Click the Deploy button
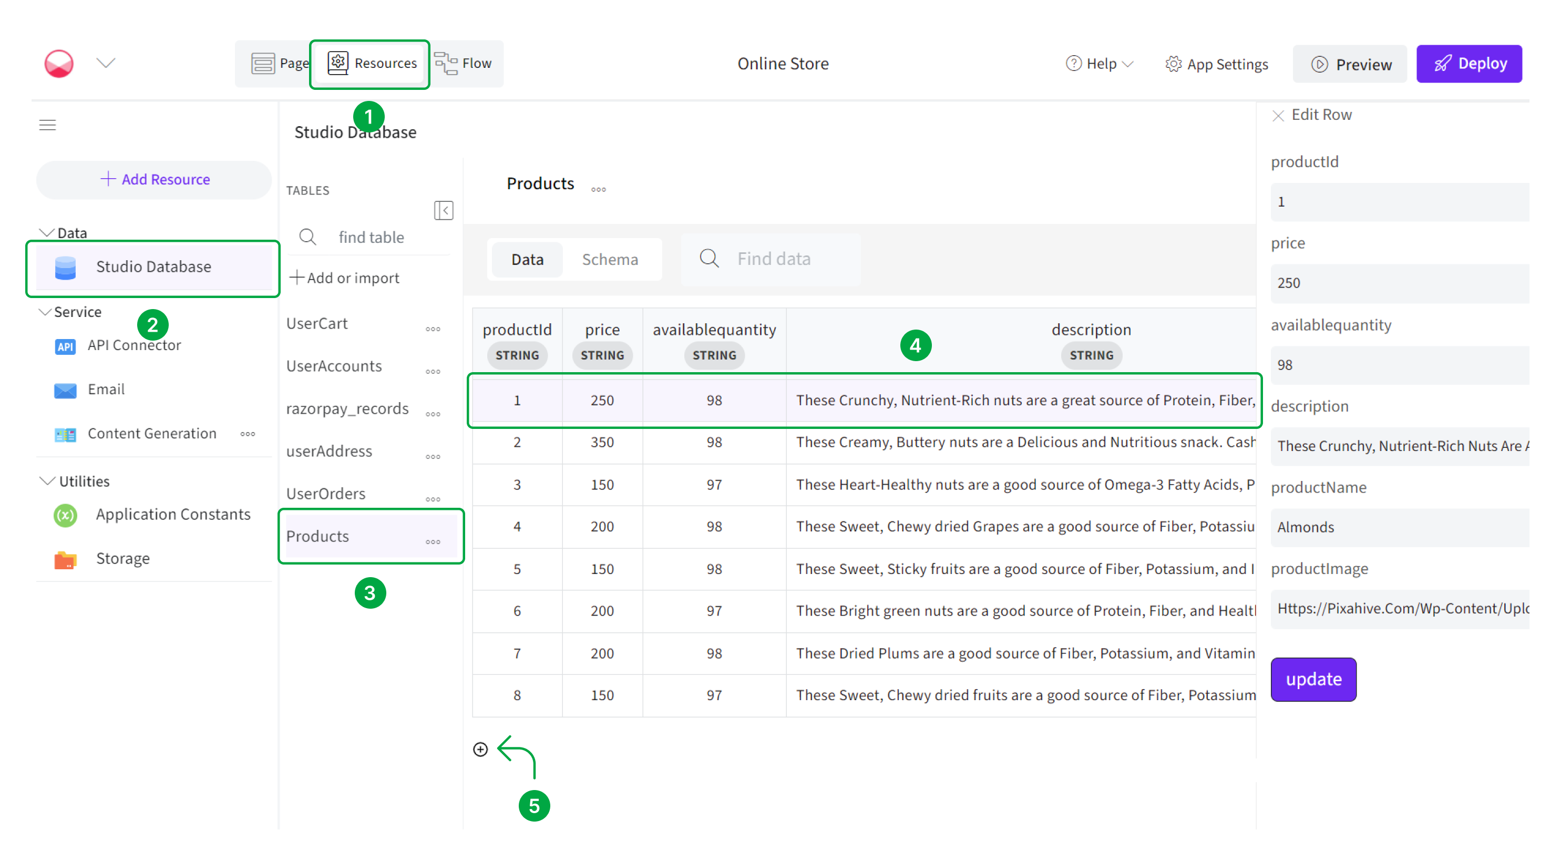Screen dimensions: 1561x861 tap(1468, 64)
